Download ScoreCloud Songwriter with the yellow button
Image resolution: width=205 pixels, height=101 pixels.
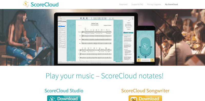pos(145,98)
